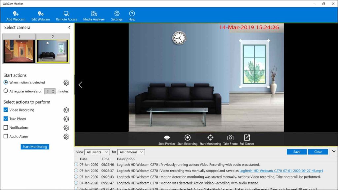Click info icon of 09:27:46 log entry
Viewport: 338px width, 190px height.
[76, 164]
